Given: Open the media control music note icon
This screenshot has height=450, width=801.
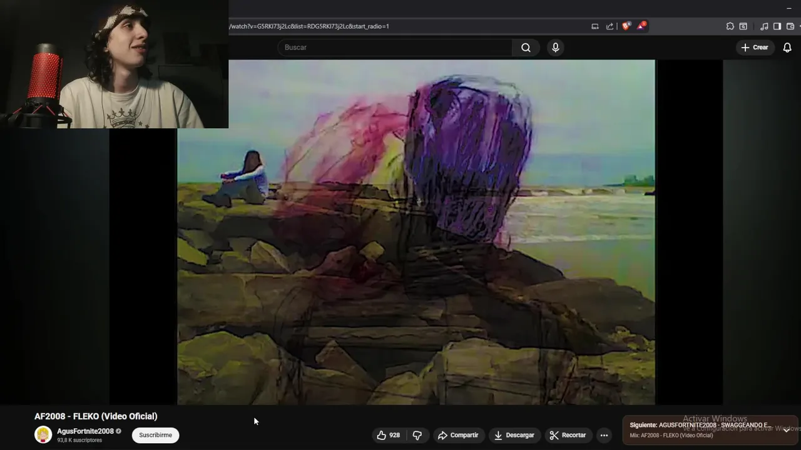Looking at the screenshot, I should point(764,26).
